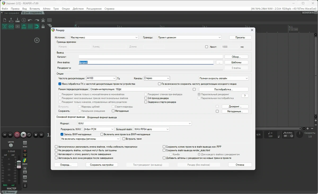Solo the master track with S

pyautogui.click(x=25, y=155)
